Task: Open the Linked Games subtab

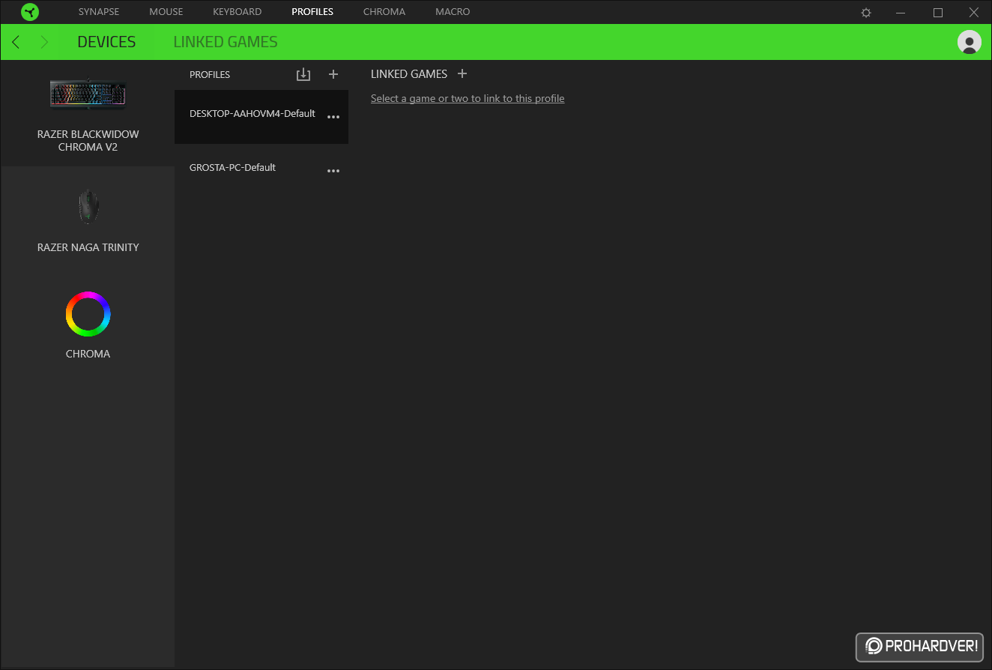Action: pos(226,42)
